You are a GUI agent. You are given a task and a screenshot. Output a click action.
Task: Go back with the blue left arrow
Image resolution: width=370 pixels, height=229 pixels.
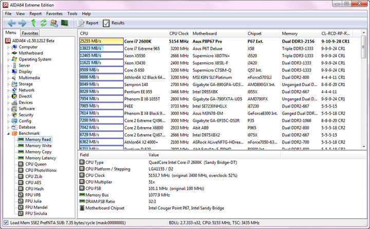coord(12,23)
